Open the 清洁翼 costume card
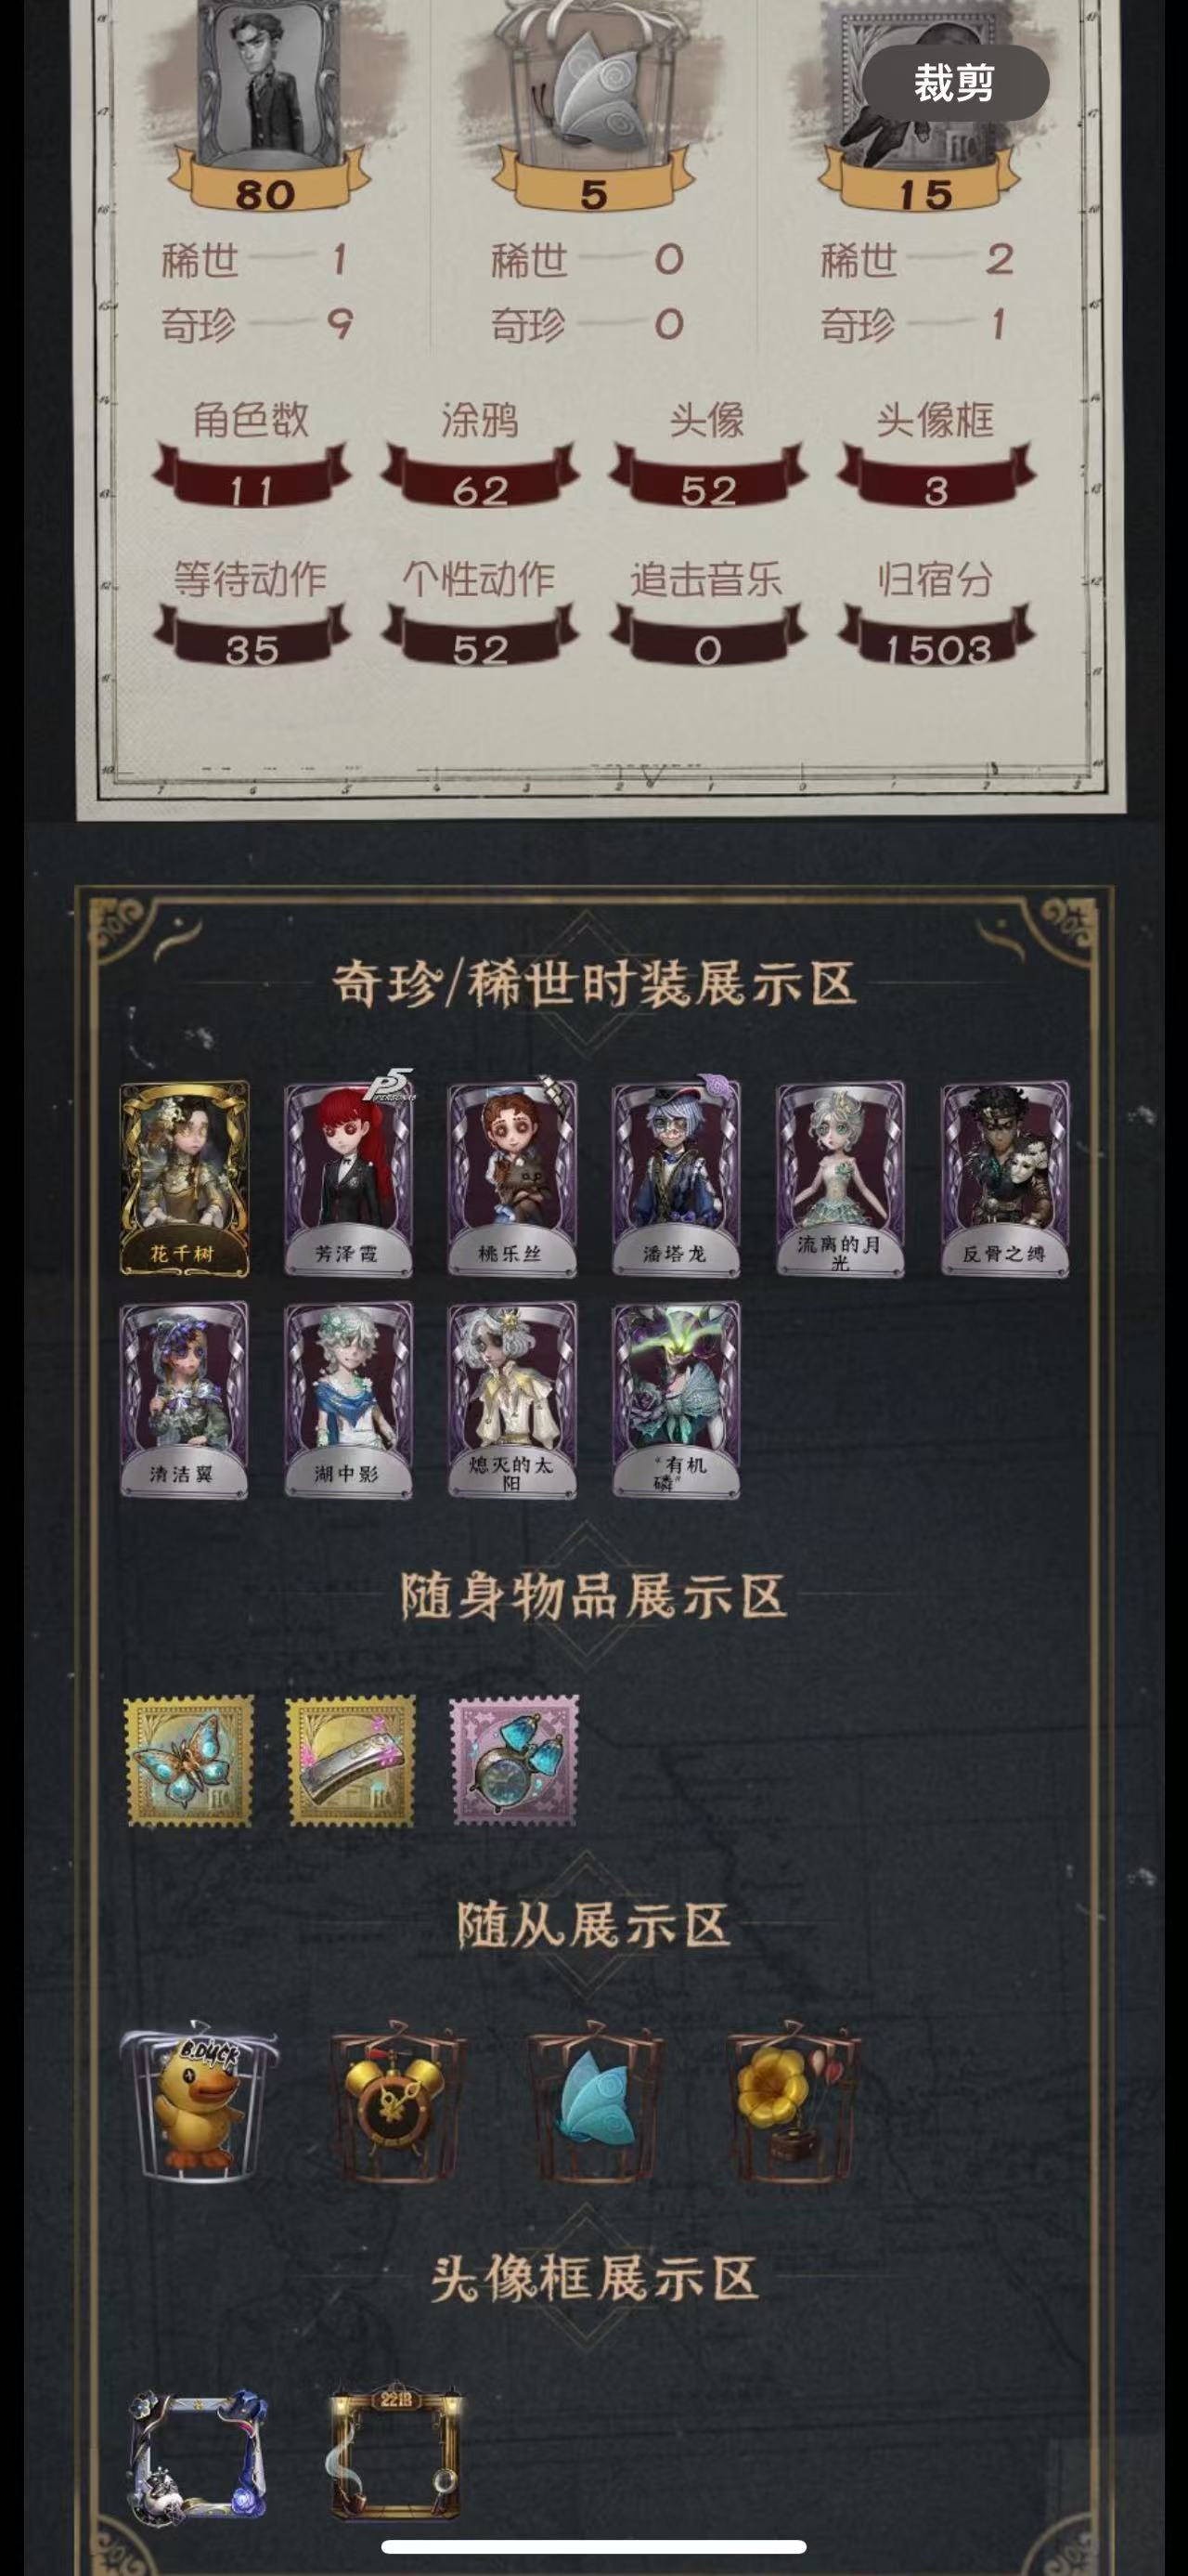The height and width of the screenshot is (2576, 1188). point(184,1399)
